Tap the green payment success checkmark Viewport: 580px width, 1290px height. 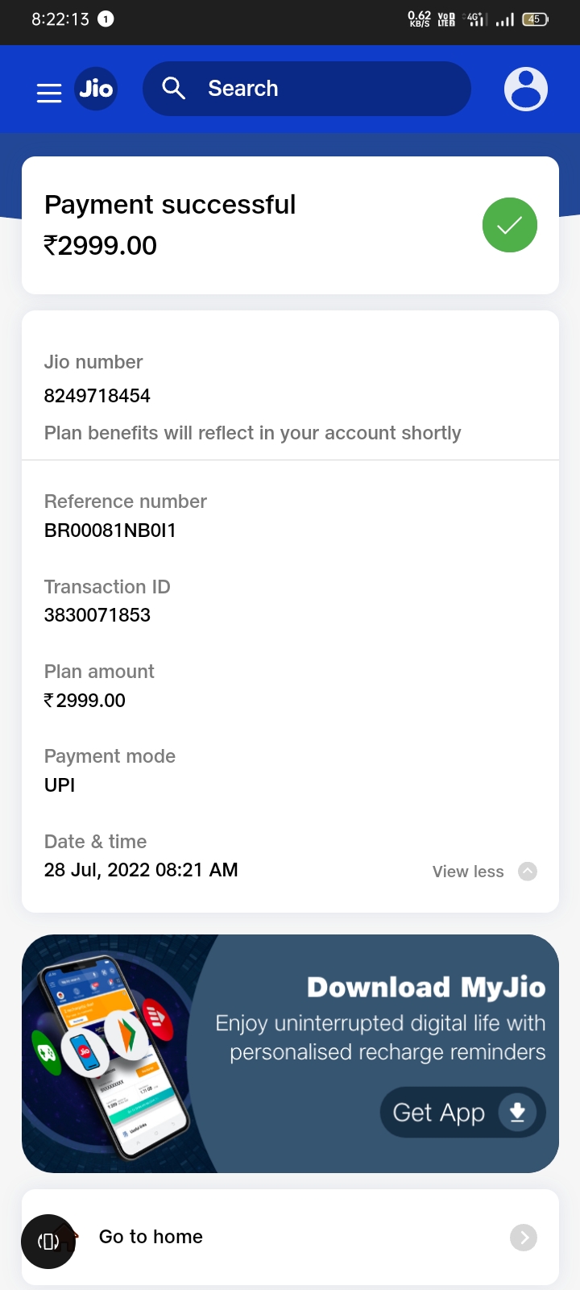click(x=509, y=225)
